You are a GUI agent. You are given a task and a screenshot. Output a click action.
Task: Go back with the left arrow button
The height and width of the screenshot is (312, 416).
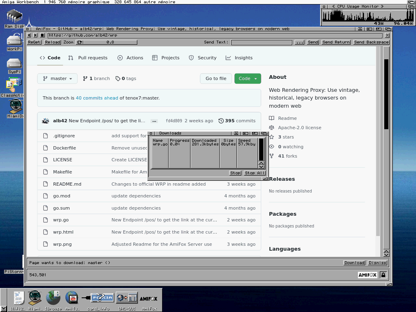point(29,35)
